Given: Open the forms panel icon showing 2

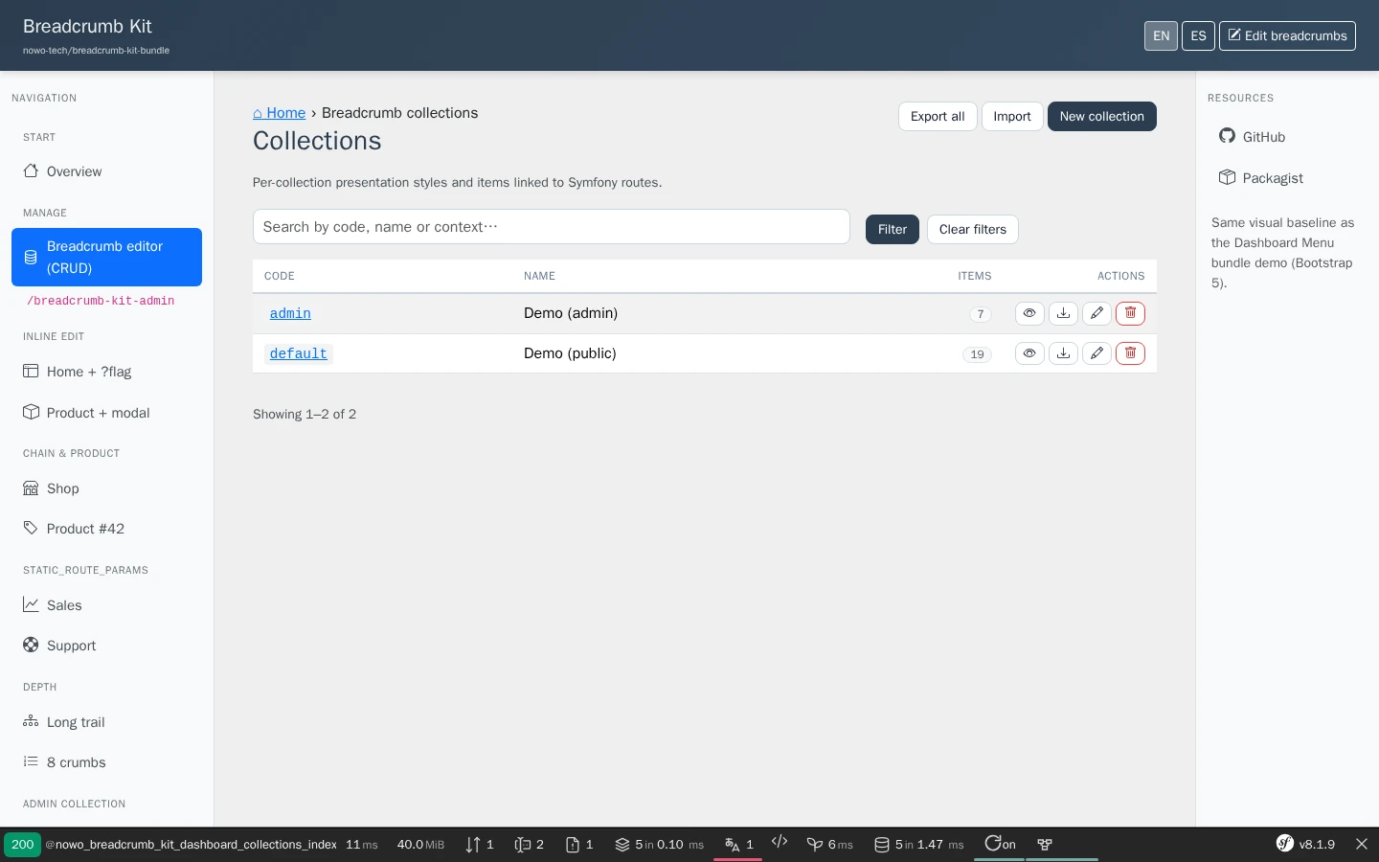Looking at the screenshot, I should click(x=529, y=845).
